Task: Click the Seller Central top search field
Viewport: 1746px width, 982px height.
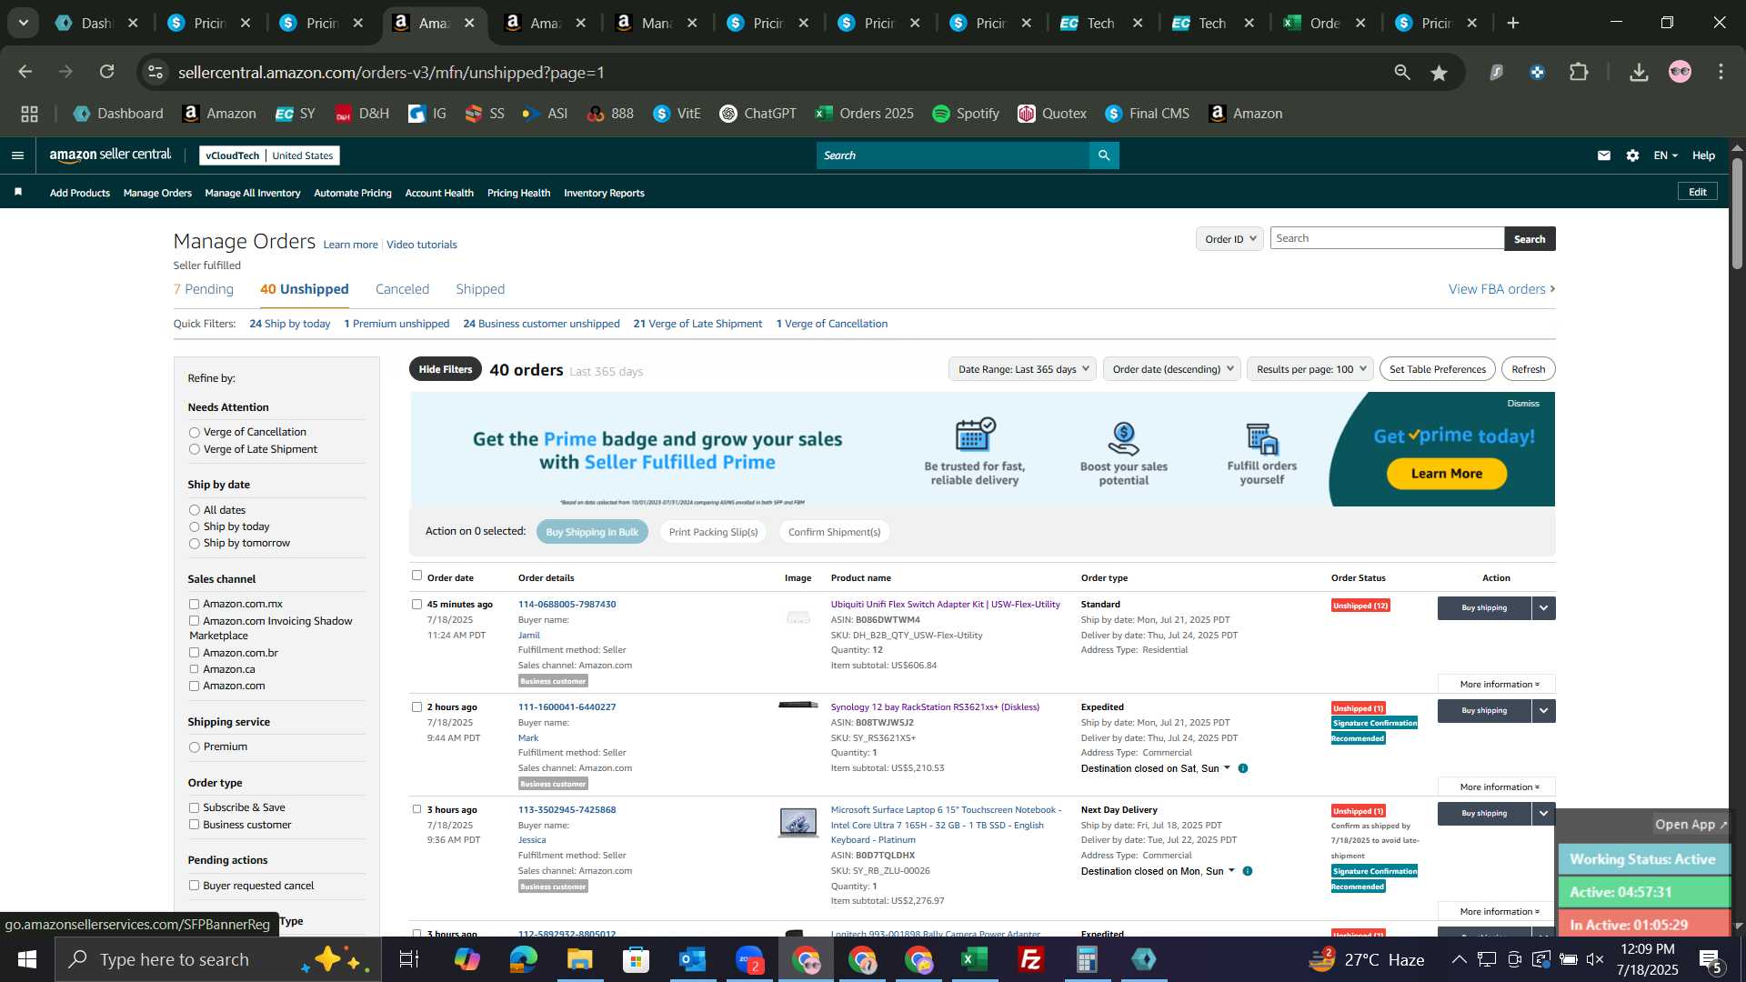Action: click(x=953, y=155)
